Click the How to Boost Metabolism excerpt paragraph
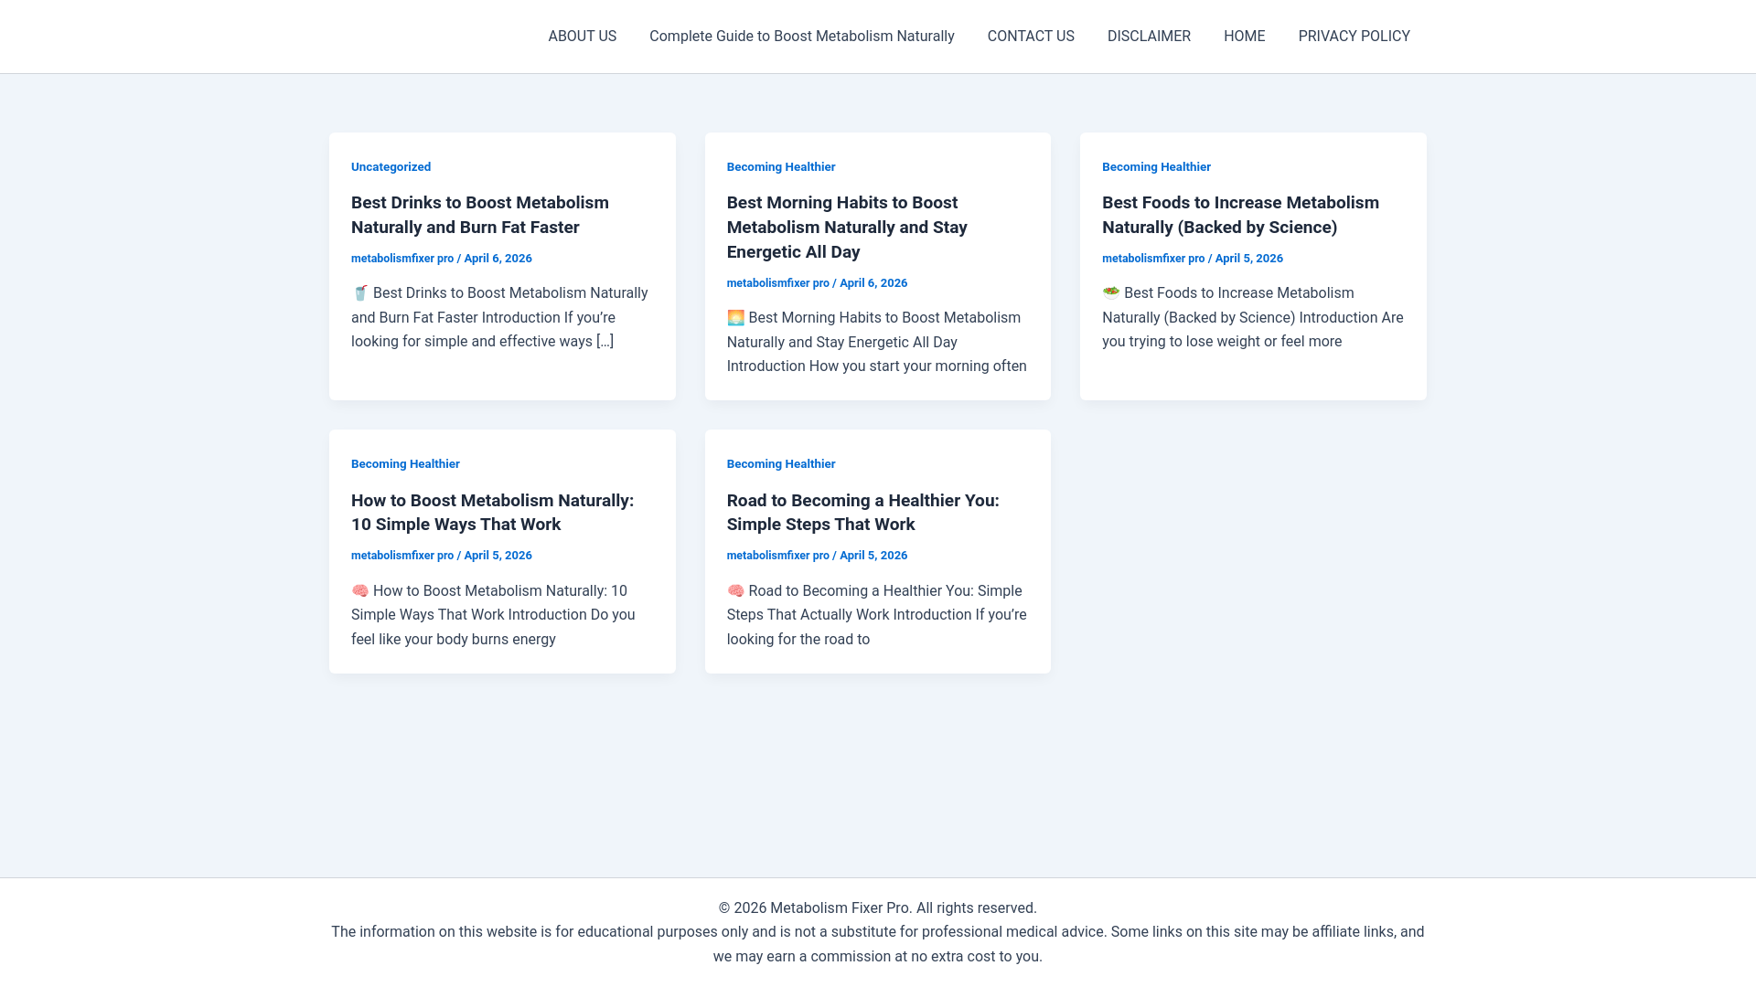The image size is (1756, 987). pos(494,615)
